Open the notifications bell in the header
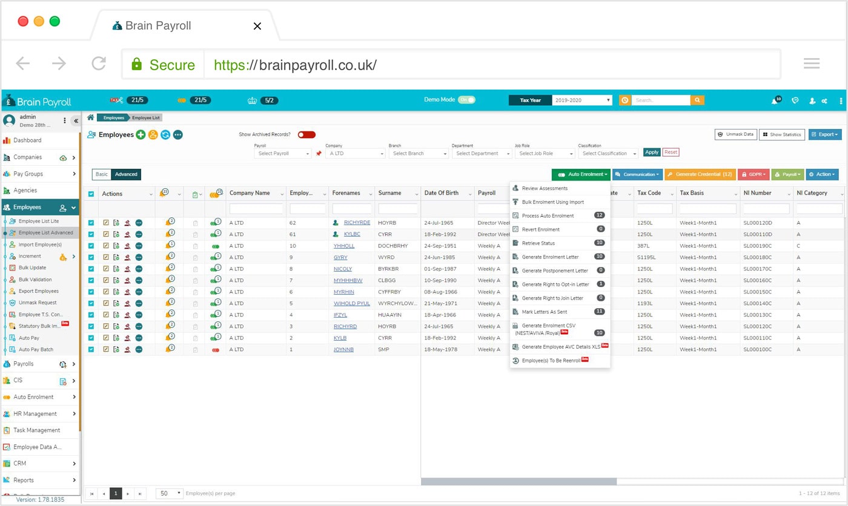Image resolution: width=848 pixels, height=506 pixels. (775, 100)
